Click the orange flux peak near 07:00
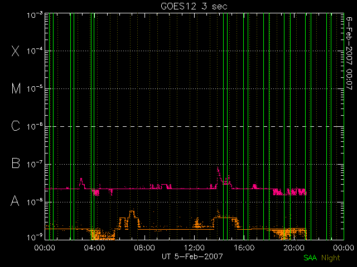The image size is (357, 267). (x=132, y=214)
